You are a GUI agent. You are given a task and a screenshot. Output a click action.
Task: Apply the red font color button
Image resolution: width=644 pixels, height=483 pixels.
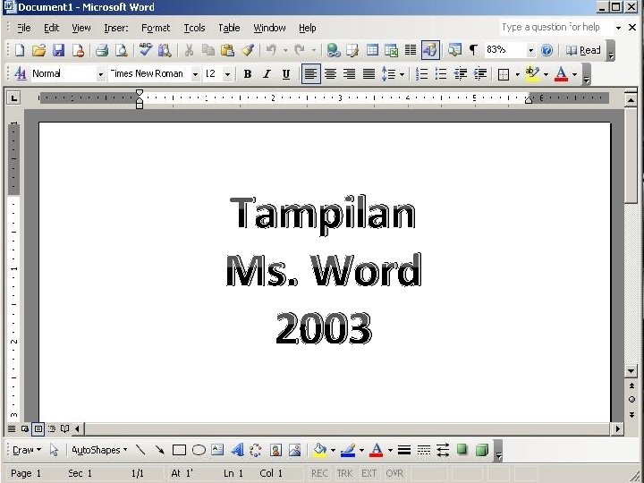tap(561, 74)
